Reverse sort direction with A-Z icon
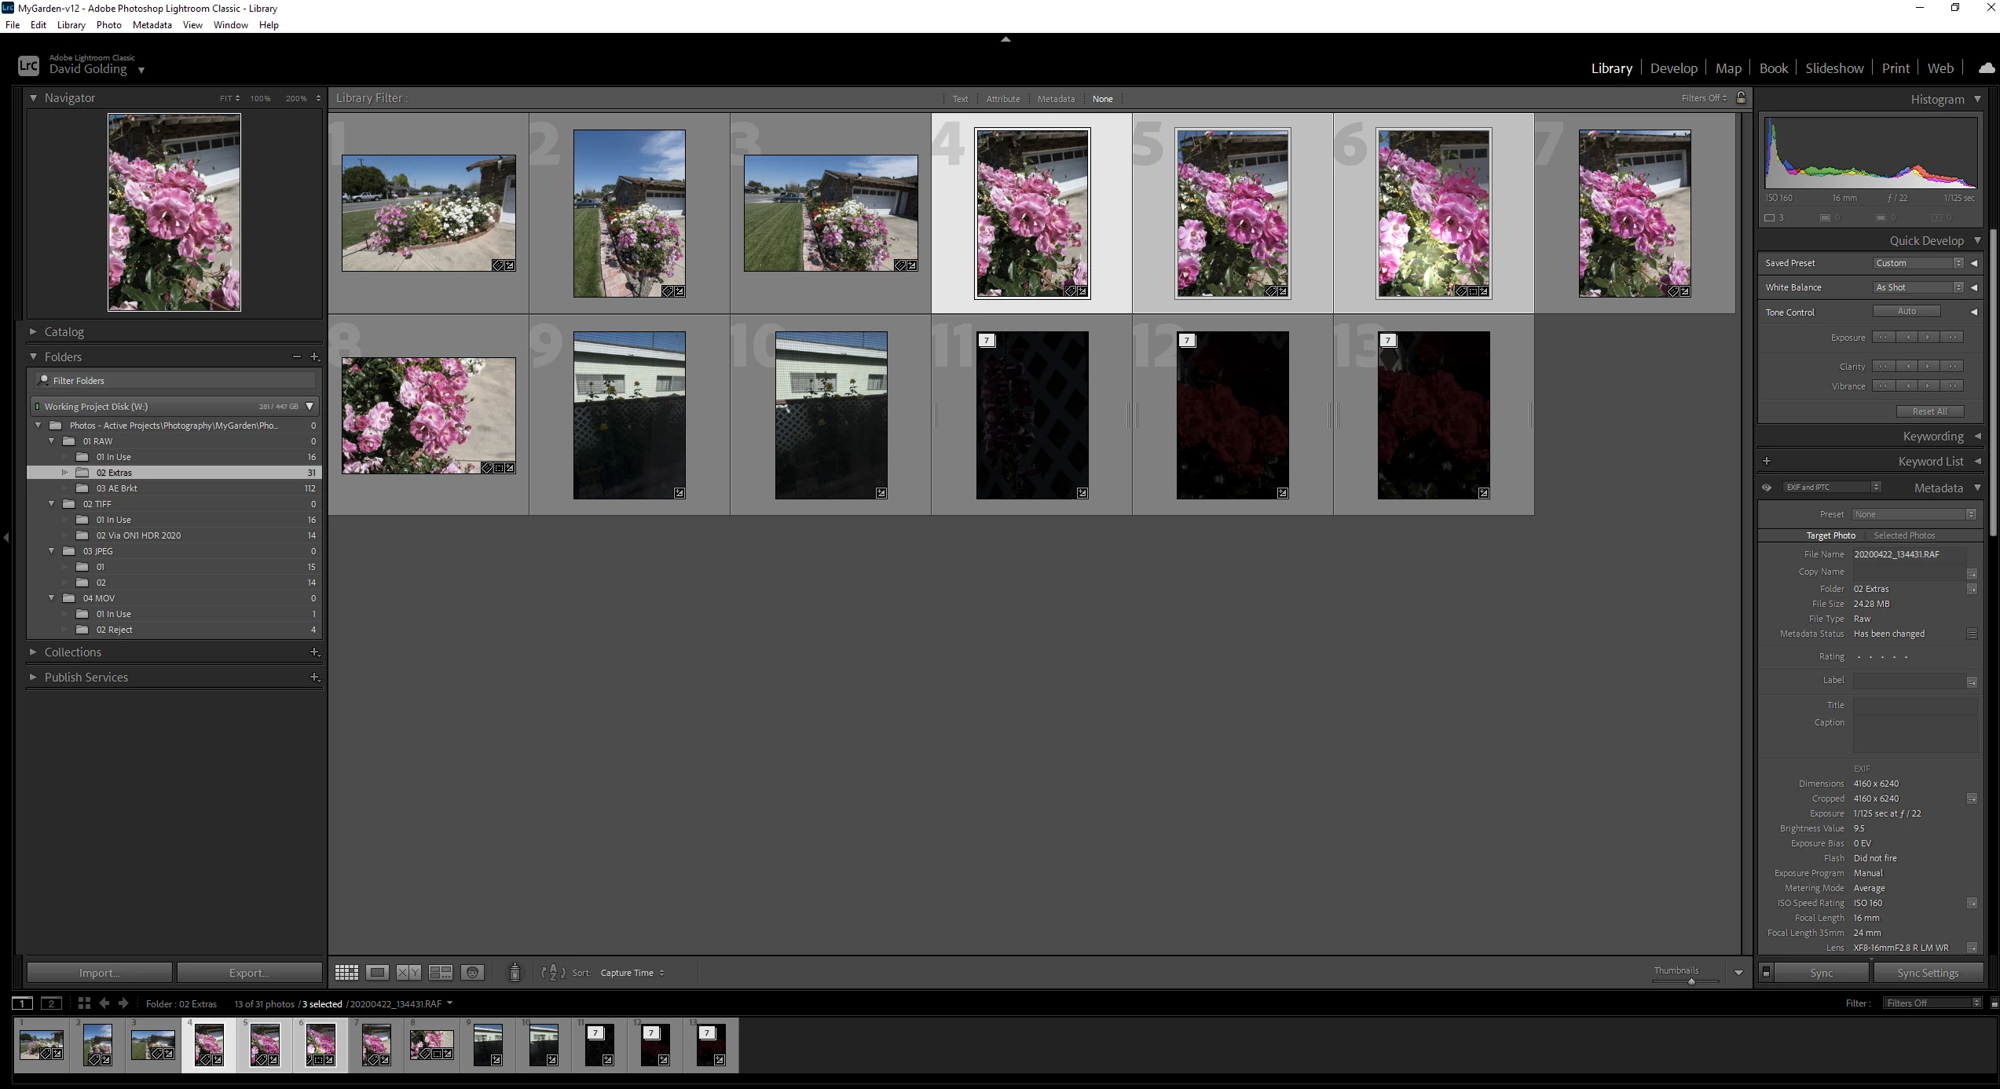The width and height of the screenshot is (2000, 1089). [553, 973]
